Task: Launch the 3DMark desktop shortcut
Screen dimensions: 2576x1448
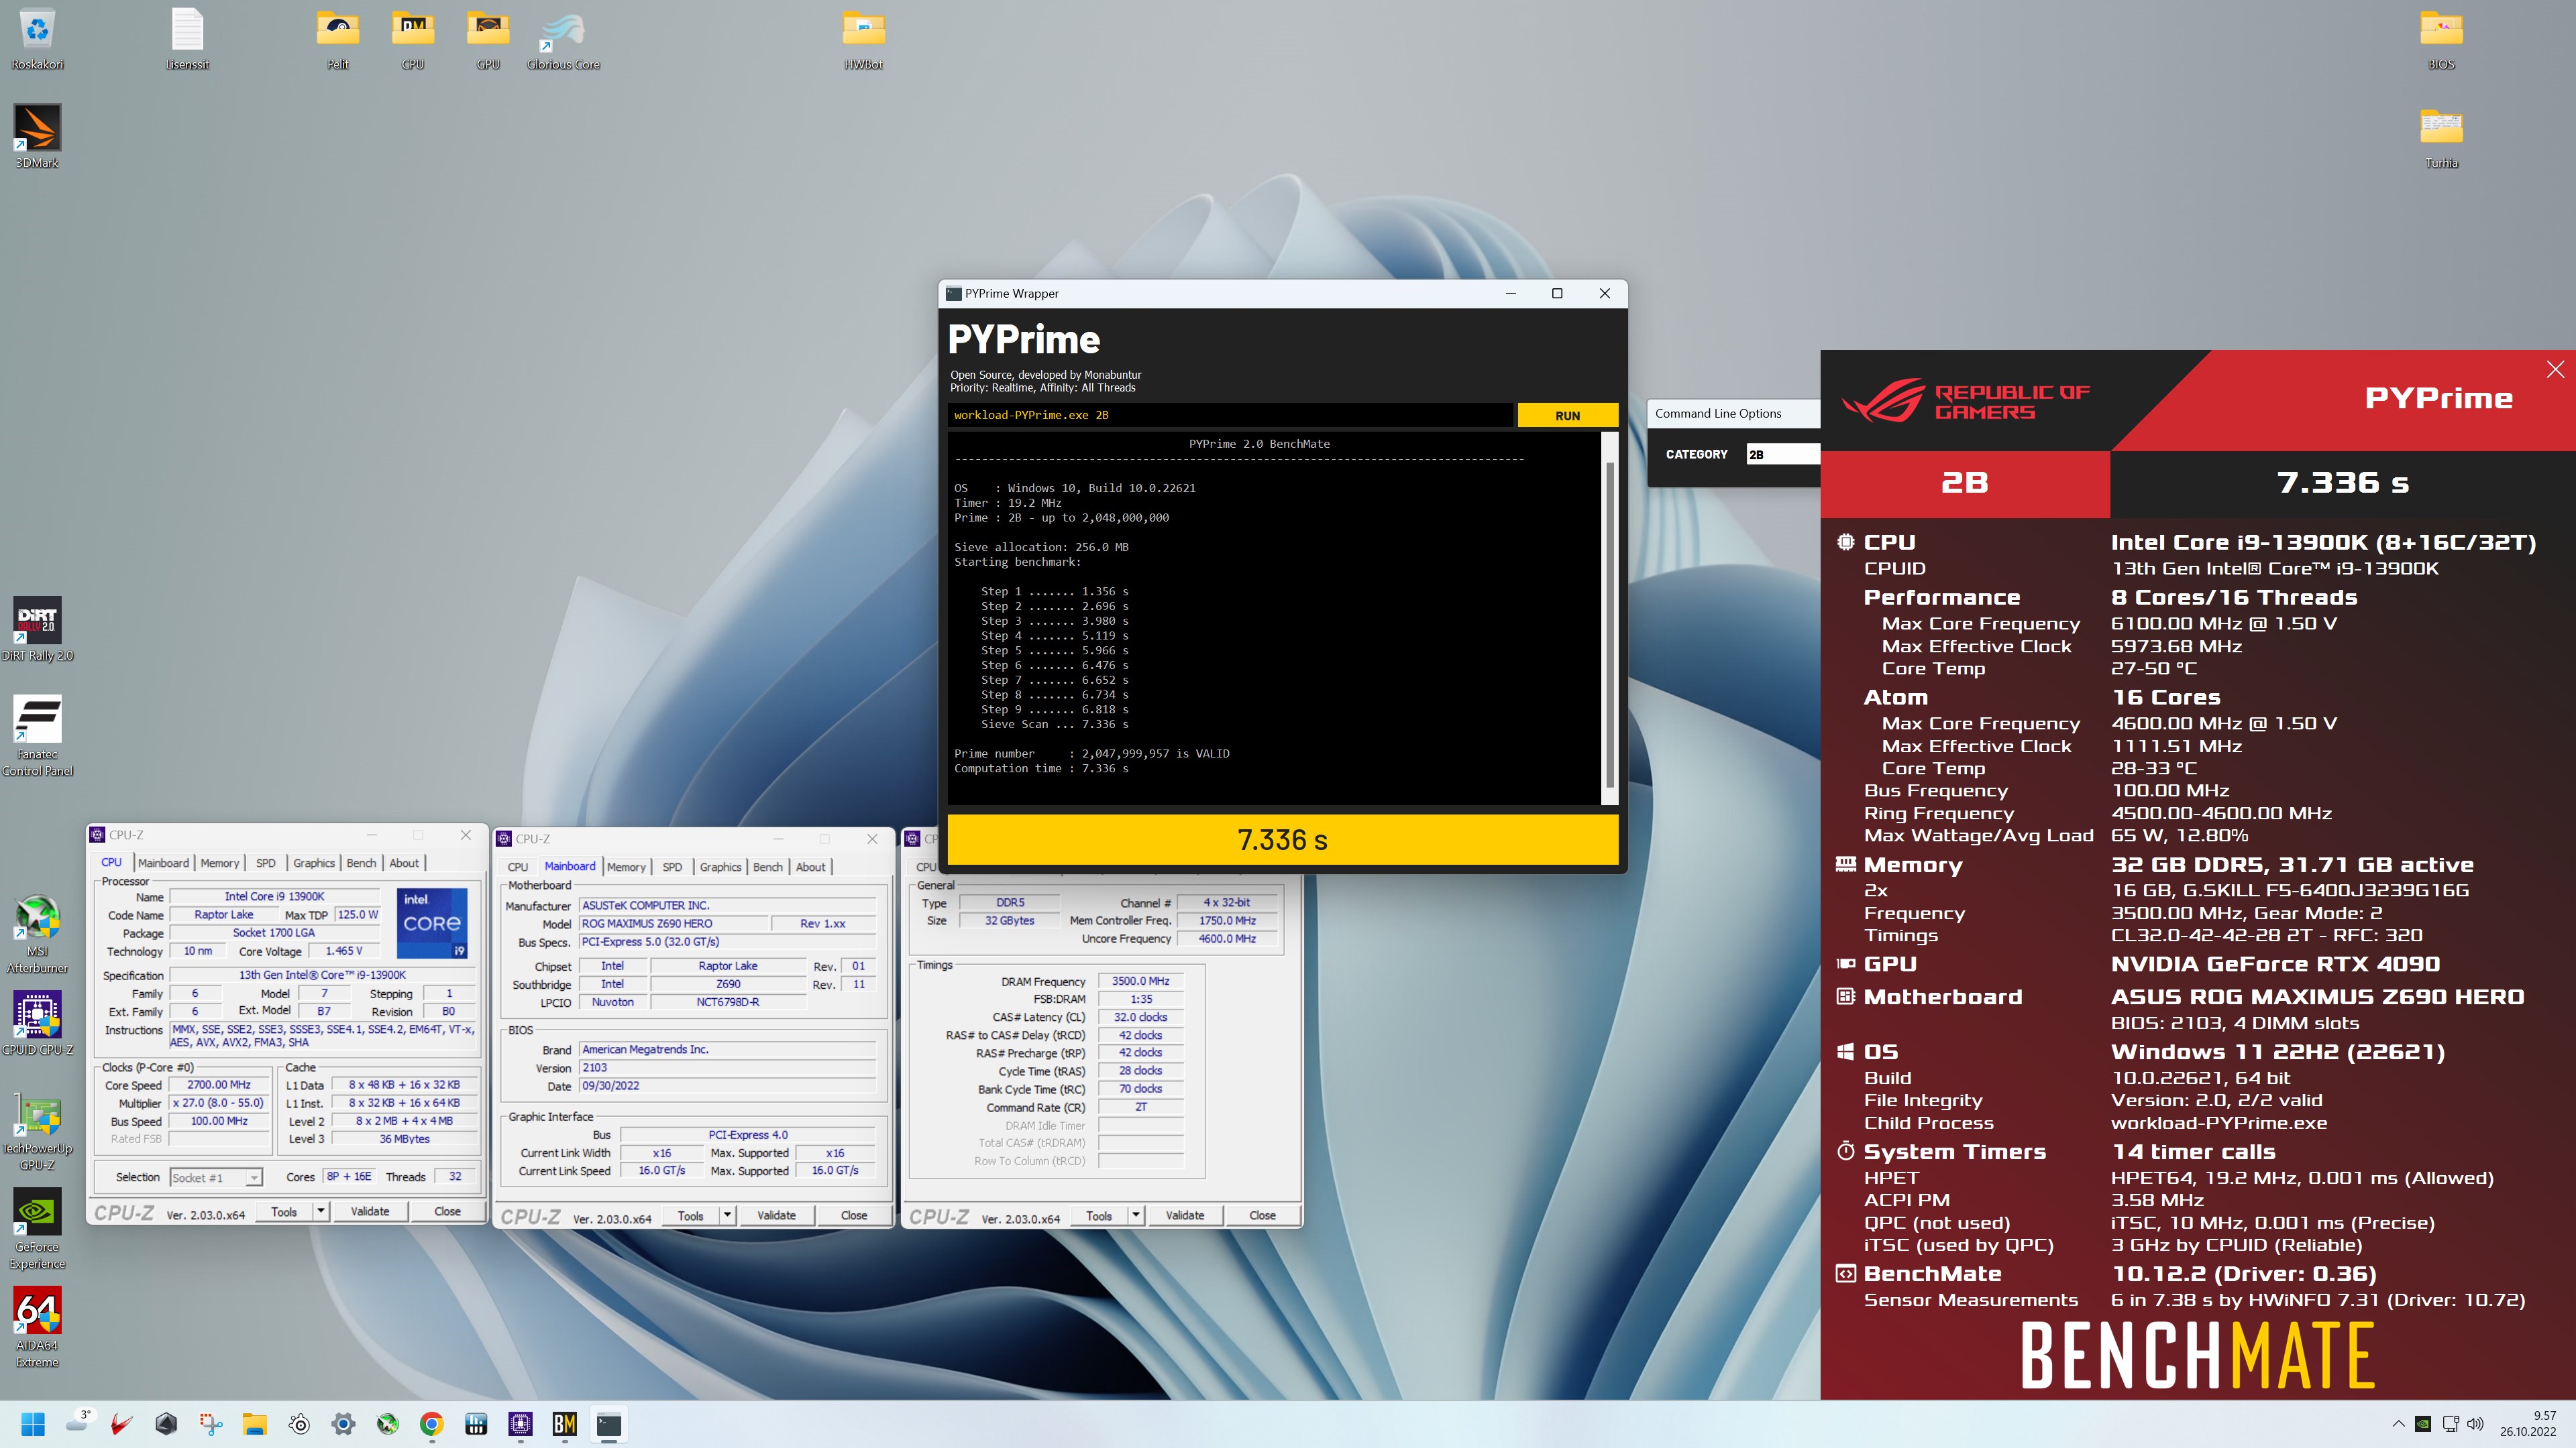Action: pos(37,137)
